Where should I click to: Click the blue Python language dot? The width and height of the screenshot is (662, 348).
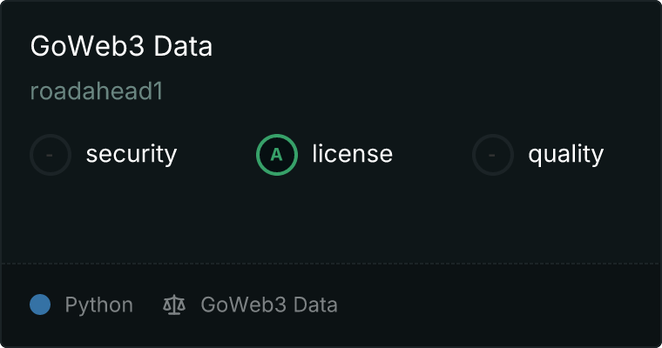[40, 305]
